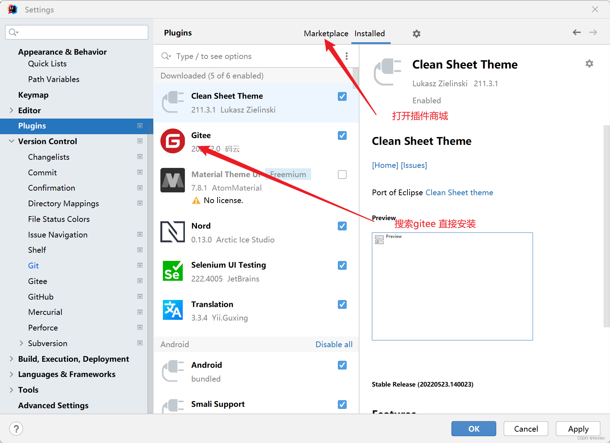Click the plugin list vertical scrollbar
The height and width of the screenshot is (443, 610).
(x=356, y=78)
